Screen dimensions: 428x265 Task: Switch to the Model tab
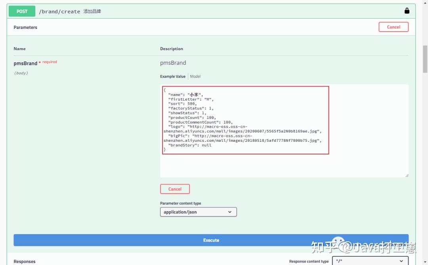point(195,76)
